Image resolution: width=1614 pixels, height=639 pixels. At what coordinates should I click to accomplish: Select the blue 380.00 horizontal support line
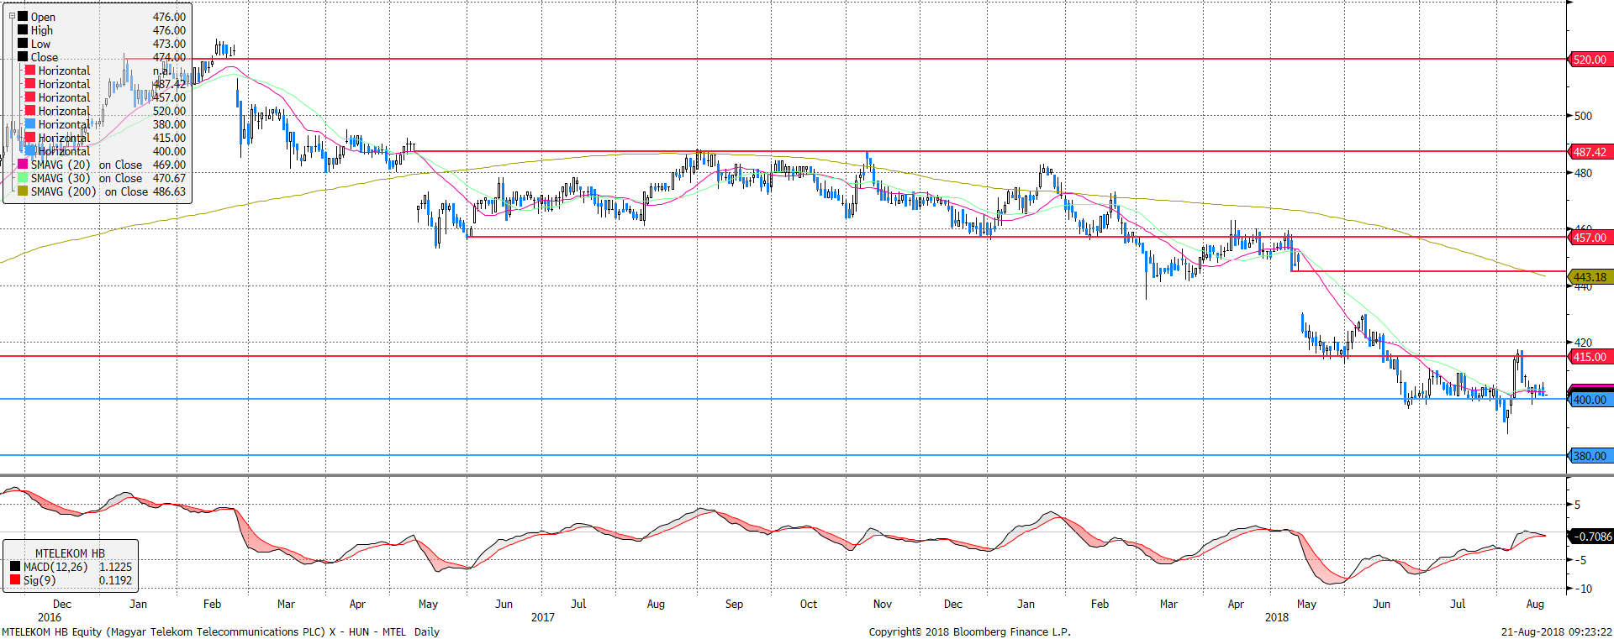click(x=782, y=455)
